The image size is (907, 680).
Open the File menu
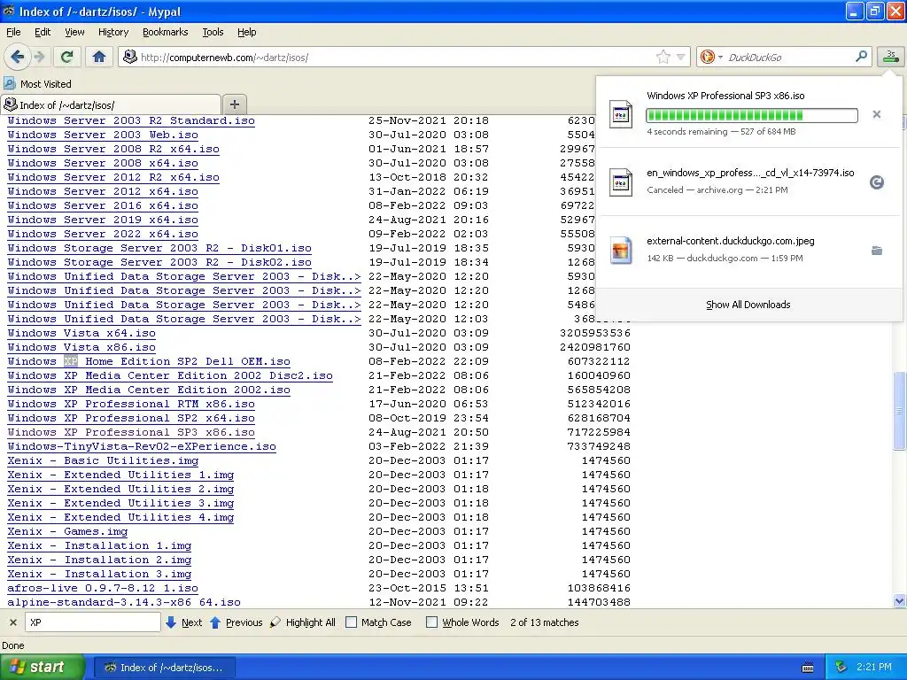pos(13,32)
